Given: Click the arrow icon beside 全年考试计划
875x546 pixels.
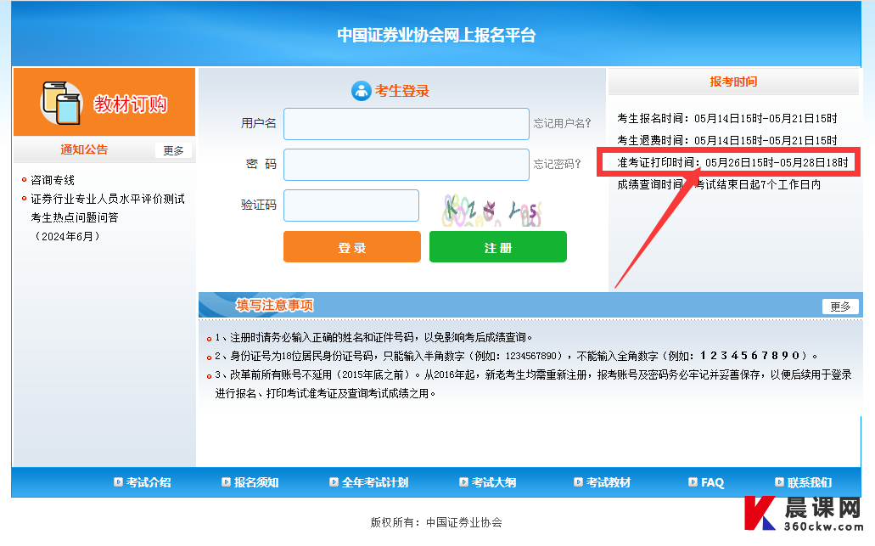Looking at the screenshot, I should [334, 481].
